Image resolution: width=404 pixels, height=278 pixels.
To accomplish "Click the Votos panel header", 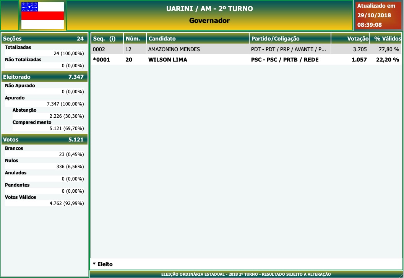I will point(44,140).
